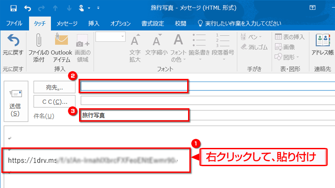335x188 pixels.
Task: Click the Next Item down arrow
Action: (x=69, y=8)
